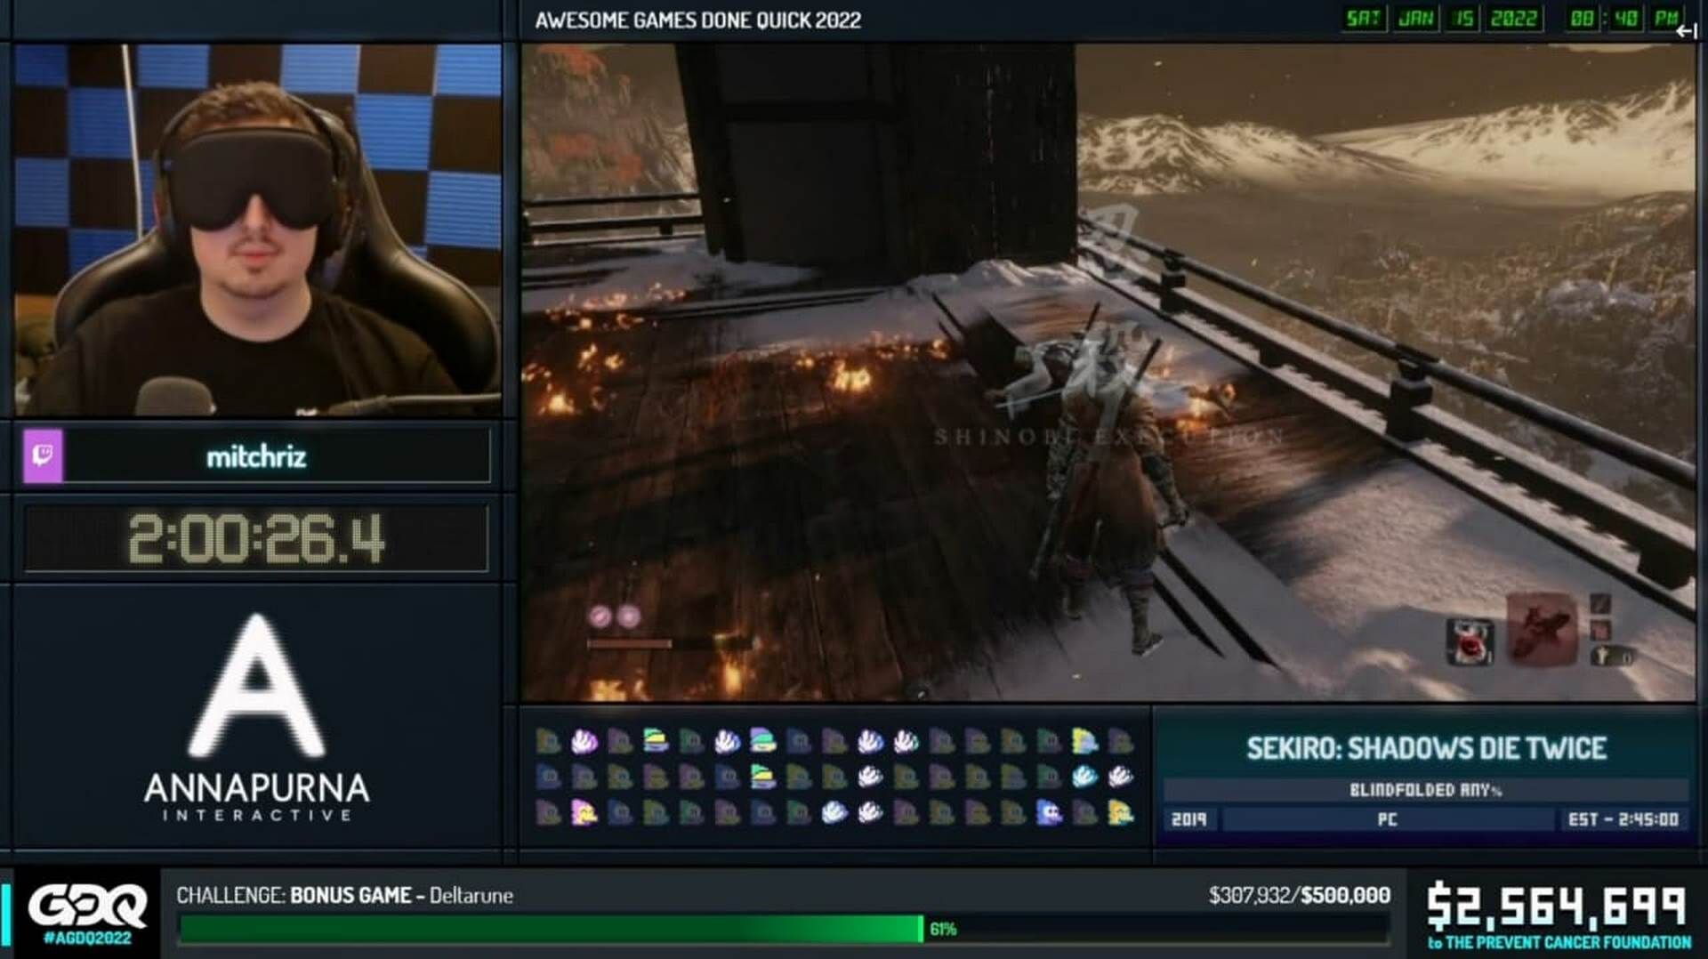
Task: Click the blue ghost emote in grid
Action: [x=1049, y=812]
